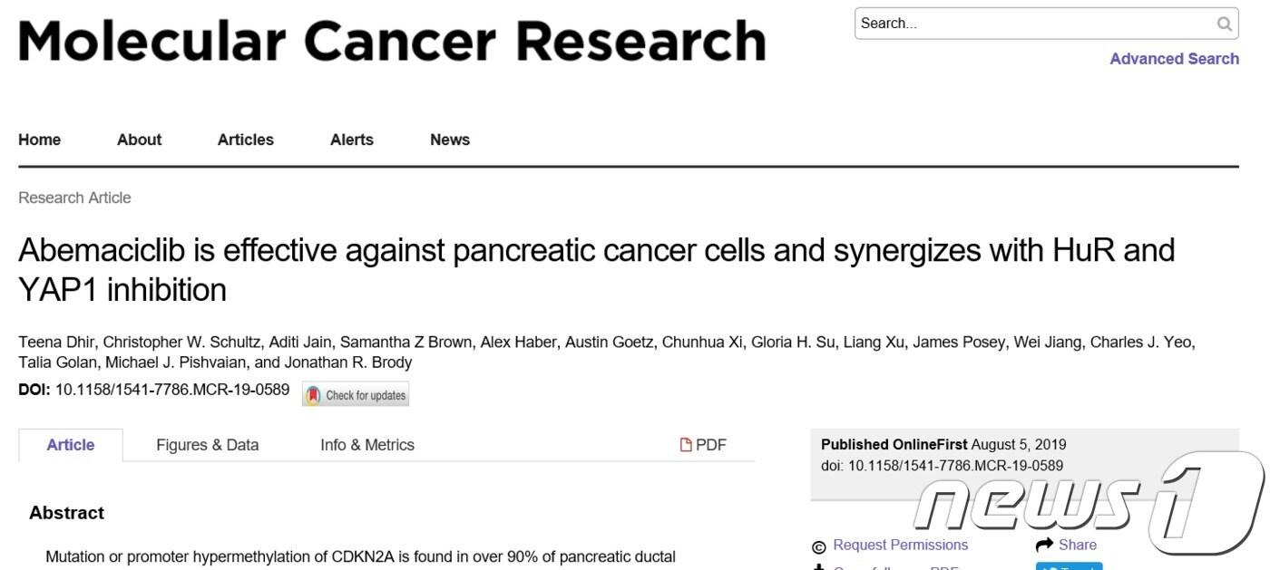This screenshot has height=570, width=1270.
Task: Go to the Articles menu
Action: point(245,140)
